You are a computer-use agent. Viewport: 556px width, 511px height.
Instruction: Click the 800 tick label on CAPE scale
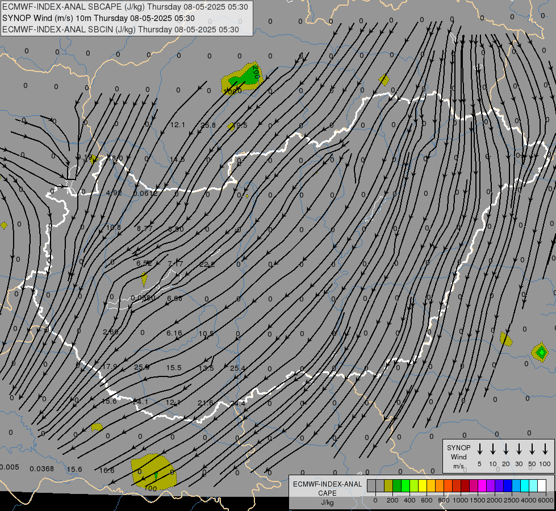coord(444,500)
